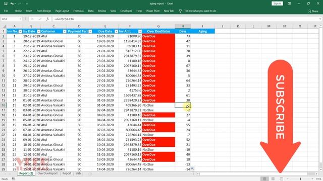Open the Page Layout ribbon tab

[x=62, y=11]
